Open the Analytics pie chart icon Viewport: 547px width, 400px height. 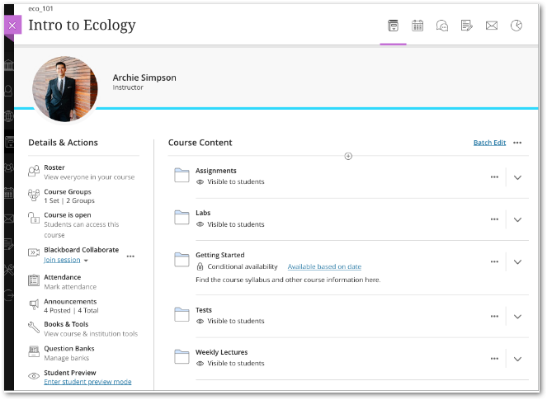(516, 26)
